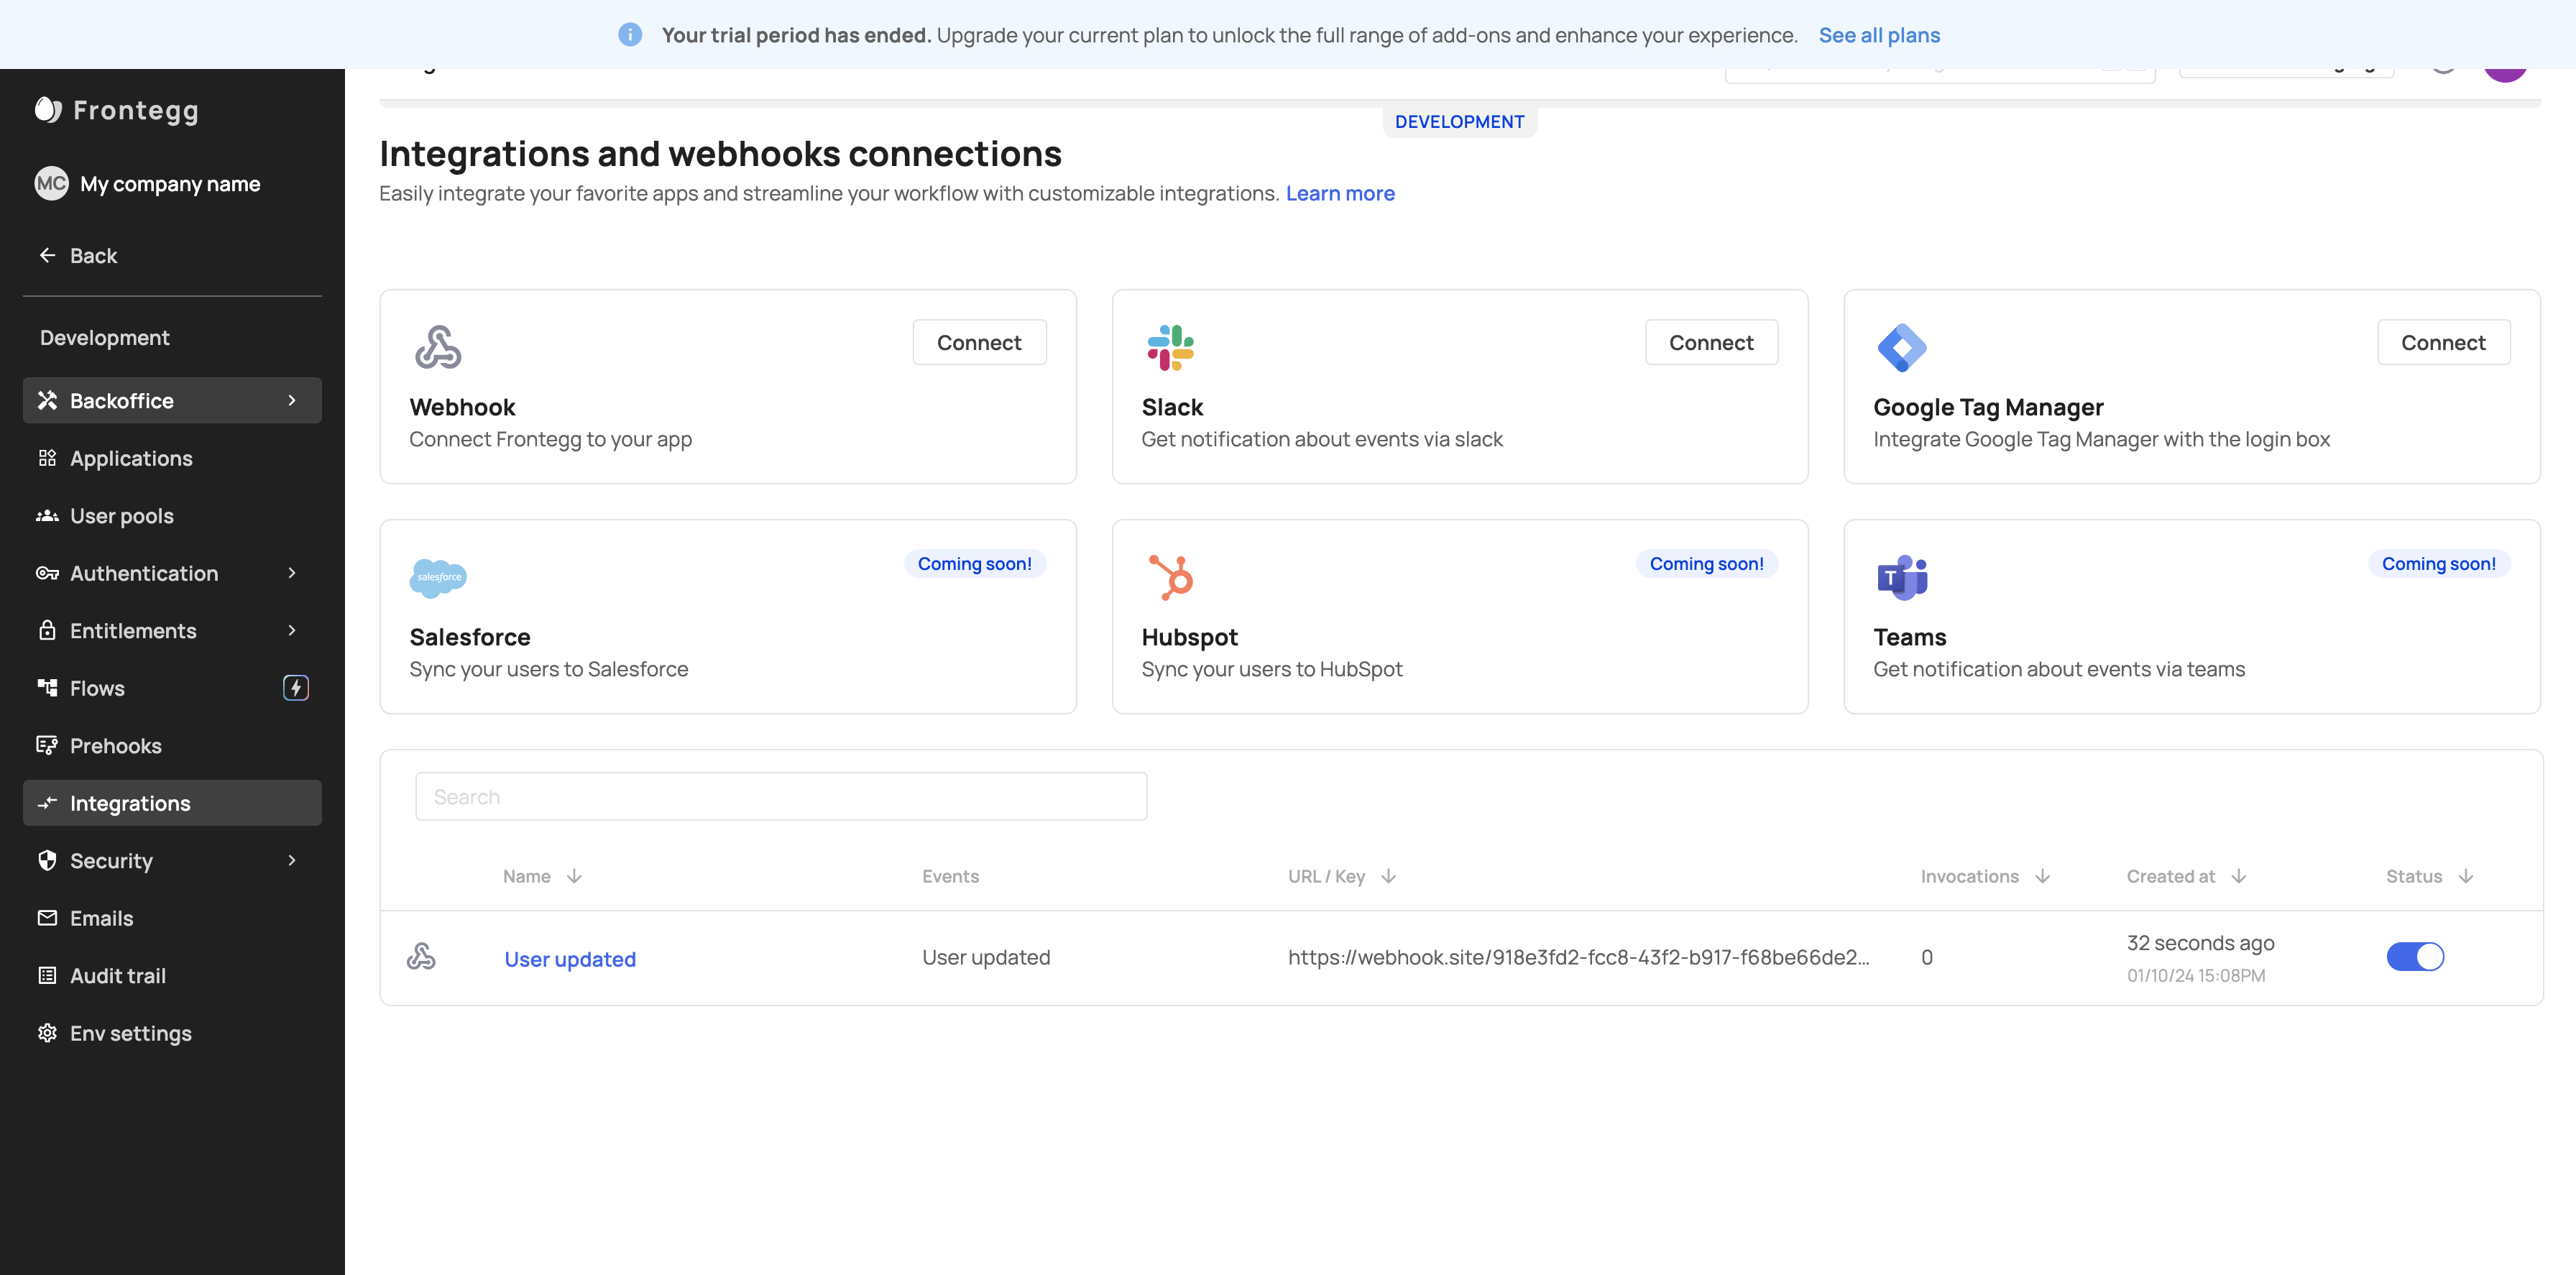The height and width of the screenshot is (1275, 2576).
Task: Click the Hubspot logo icon
Action: click(1170, 577)
